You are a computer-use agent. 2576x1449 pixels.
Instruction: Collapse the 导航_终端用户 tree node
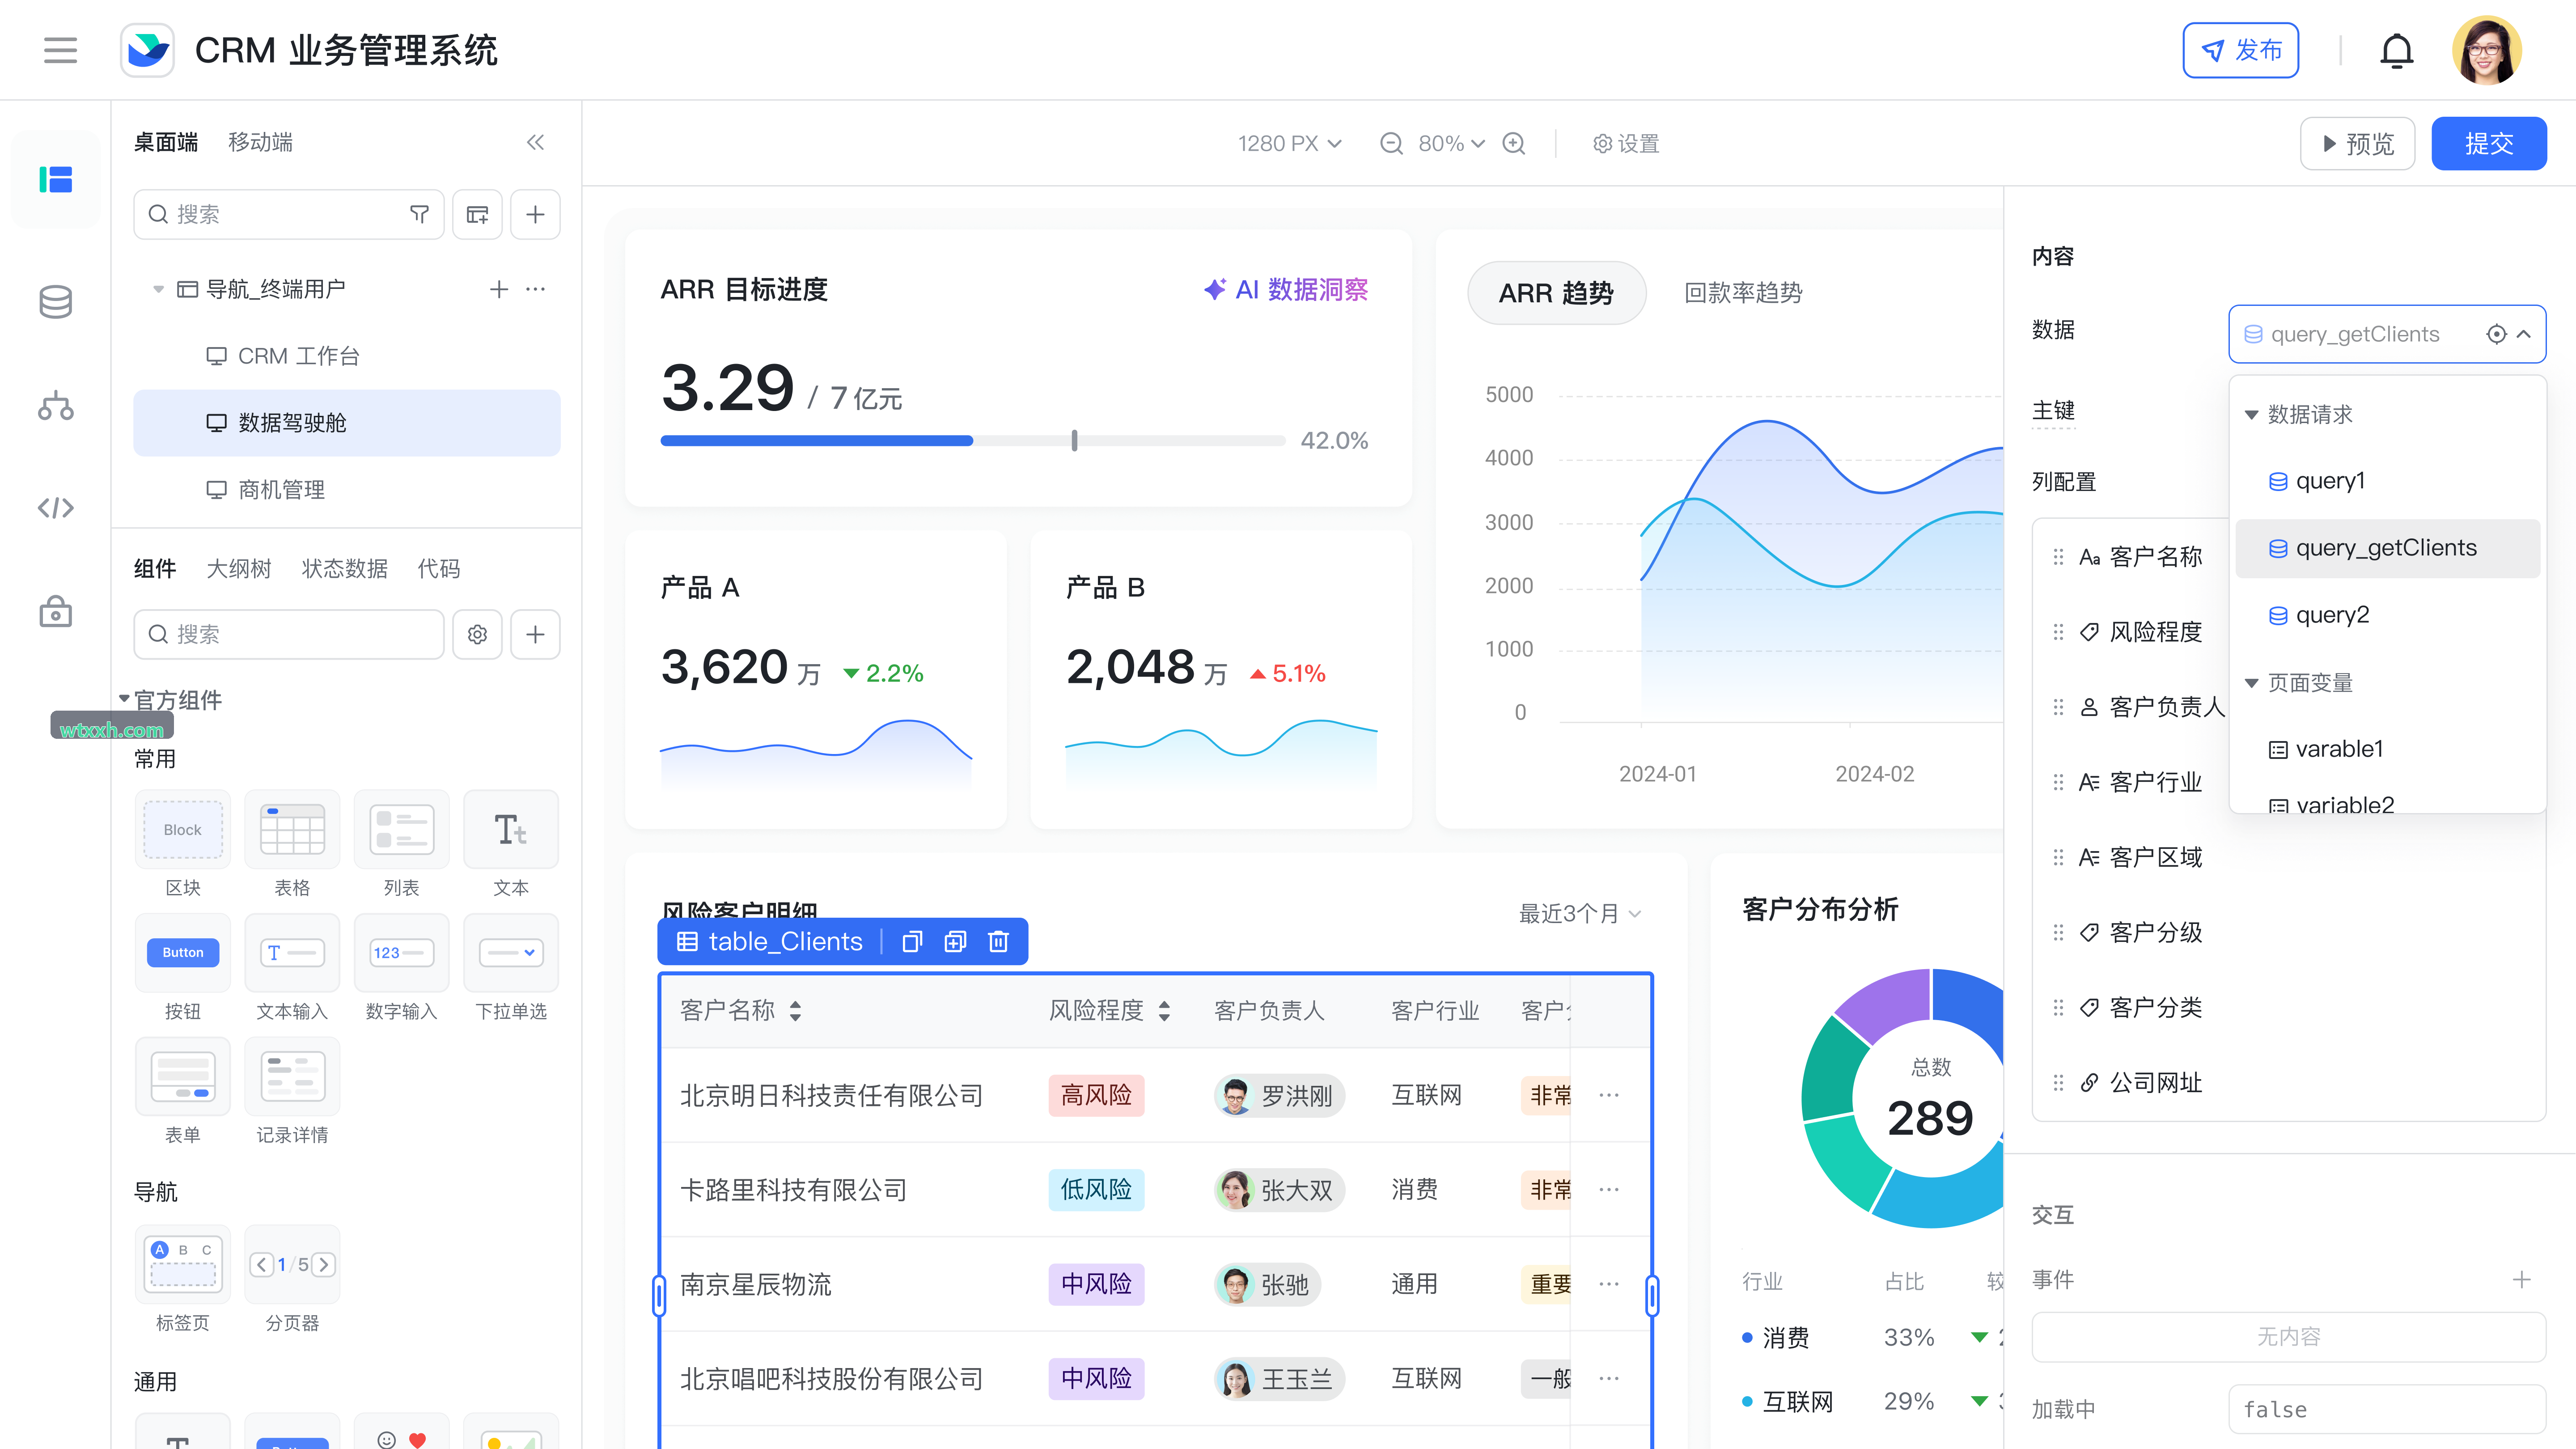coord(158,289)
